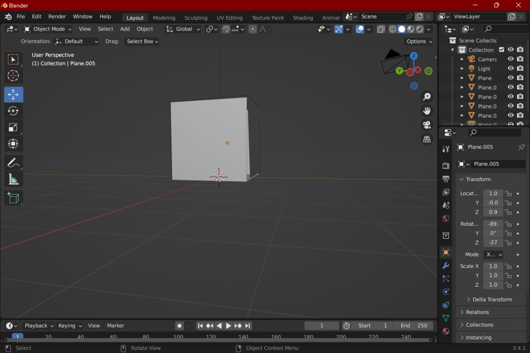Switch to the Sculpting workspace tab
Image resolution: width=530 pixels, height=353 pixels.
196,18
